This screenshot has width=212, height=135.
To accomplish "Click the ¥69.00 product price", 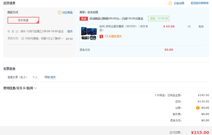I will 169,27.
